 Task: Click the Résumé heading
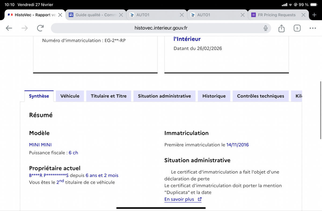[41, 115]
